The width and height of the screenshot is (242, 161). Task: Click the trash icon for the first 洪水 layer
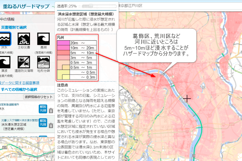click(x=51, y=111)
